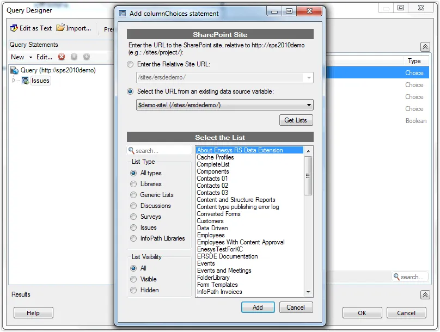Click the Issues list statement icon
Image resolution: width=440 pixels, height=332 pixels.
coord(25,81)
